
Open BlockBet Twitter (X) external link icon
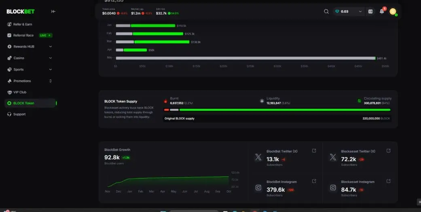click(x=314, y=151)
